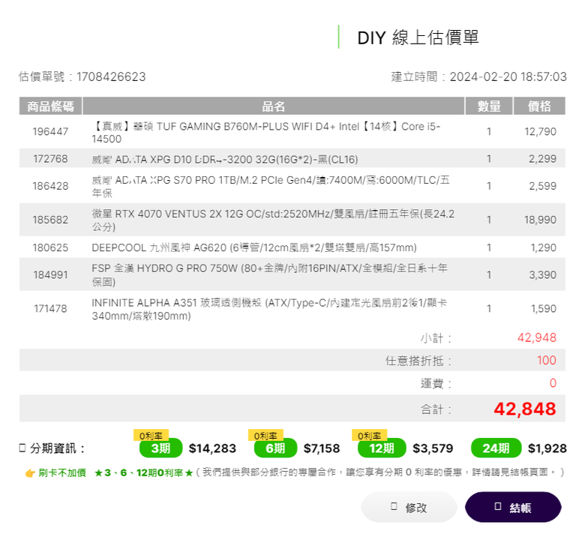Click the subtotal value 42,948
Screen dimensions: 585x540
(x=537, y=337)
